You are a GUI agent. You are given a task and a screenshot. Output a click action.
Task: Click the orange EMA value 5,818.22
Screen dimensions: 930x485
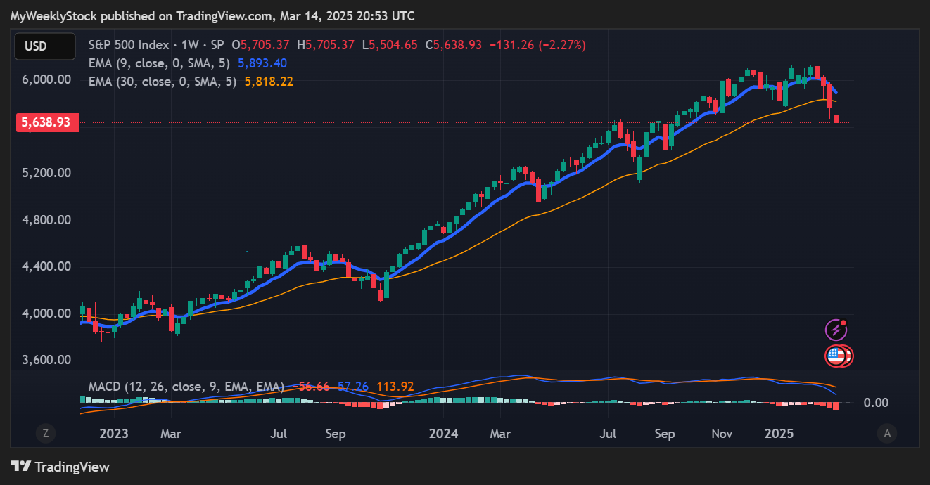(269, 82)
